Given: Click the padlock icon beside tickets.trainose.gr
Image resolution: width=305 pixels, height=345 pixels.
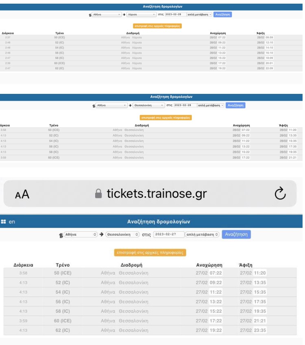Looking at the screenshot, I should 98,194.
